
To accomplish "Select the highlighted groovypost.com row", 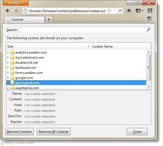I will pyautogui.click(x=76, y=83).
